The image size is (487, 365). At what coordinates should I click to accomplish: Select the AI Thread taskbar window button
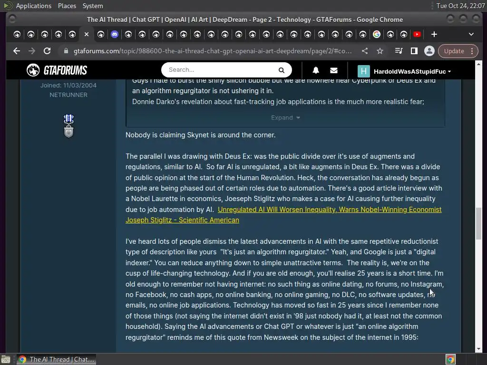click(56, 359)
